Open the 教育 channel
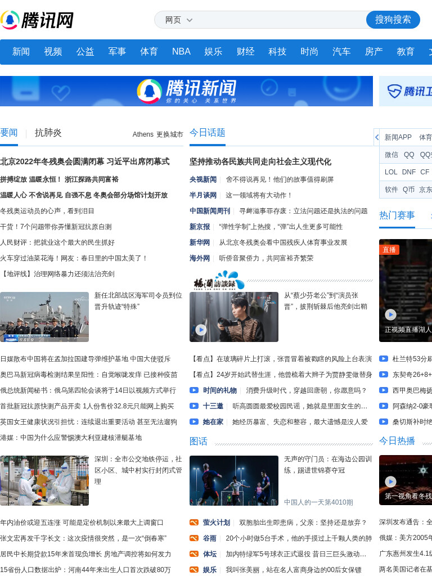Viewport: 432px width, 576px height. click(406, 51)
